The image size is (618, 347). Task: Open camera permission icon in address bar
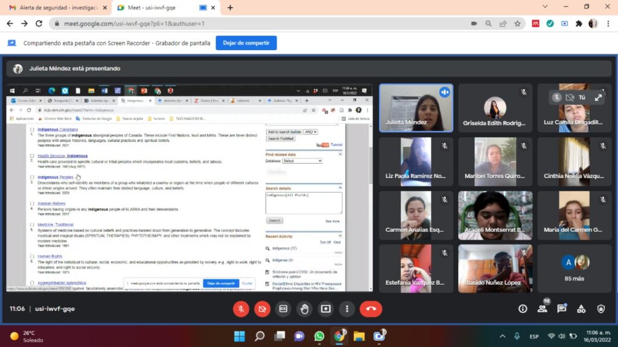[474, 24]
